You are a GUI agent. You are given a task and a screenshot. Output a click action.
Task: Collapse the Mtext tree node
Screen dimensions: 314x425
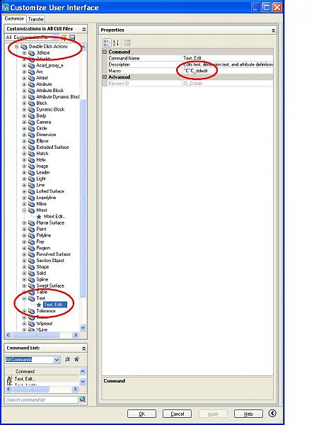coord(24,210)
